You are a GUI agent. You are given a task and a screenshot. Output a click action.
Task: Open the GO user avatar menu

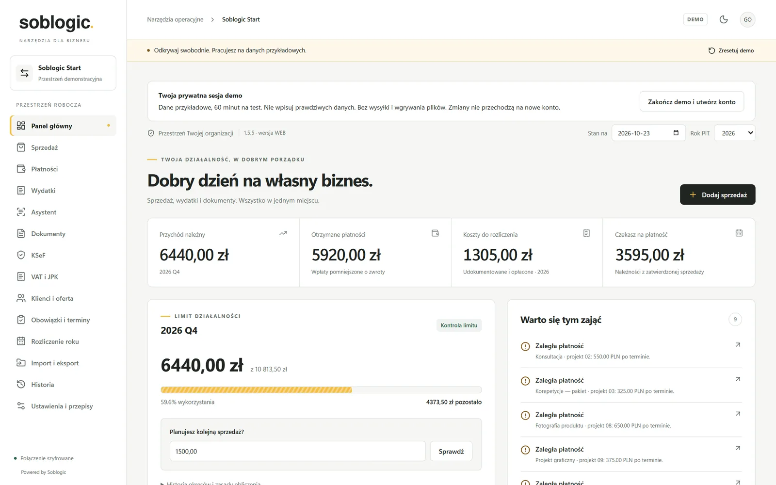(747, 19)
